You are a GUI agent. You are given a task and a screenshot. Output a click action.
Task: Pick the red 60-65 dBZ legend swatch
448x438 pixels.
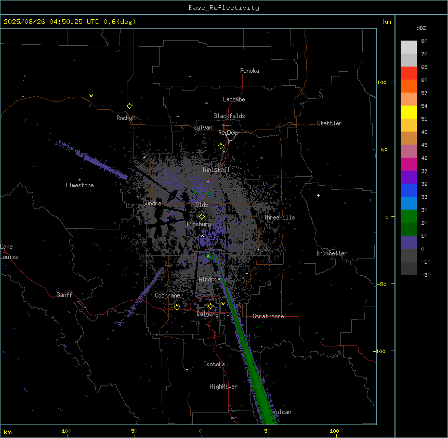(409, 73)
